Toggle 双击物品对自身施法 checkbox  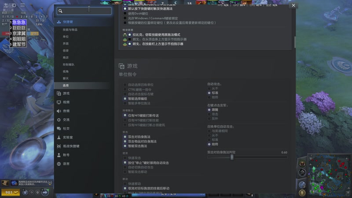coord(125,141)
